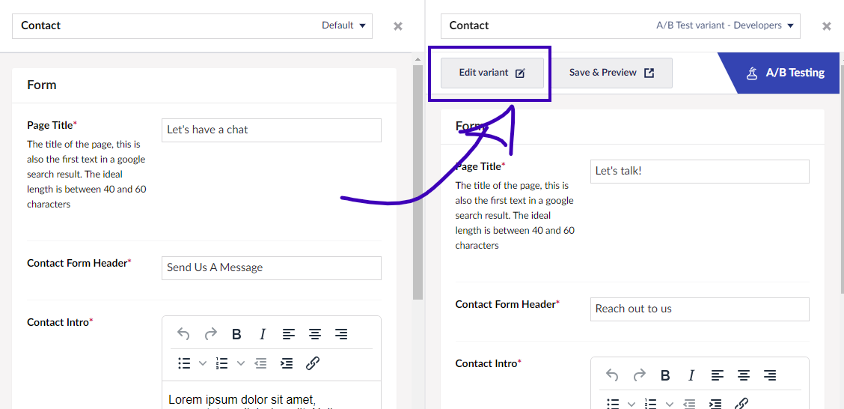The height and width of the screenshot is (409, 844).
Task: Right-align text in the right variant editor
Action: (x=770, y=375)
